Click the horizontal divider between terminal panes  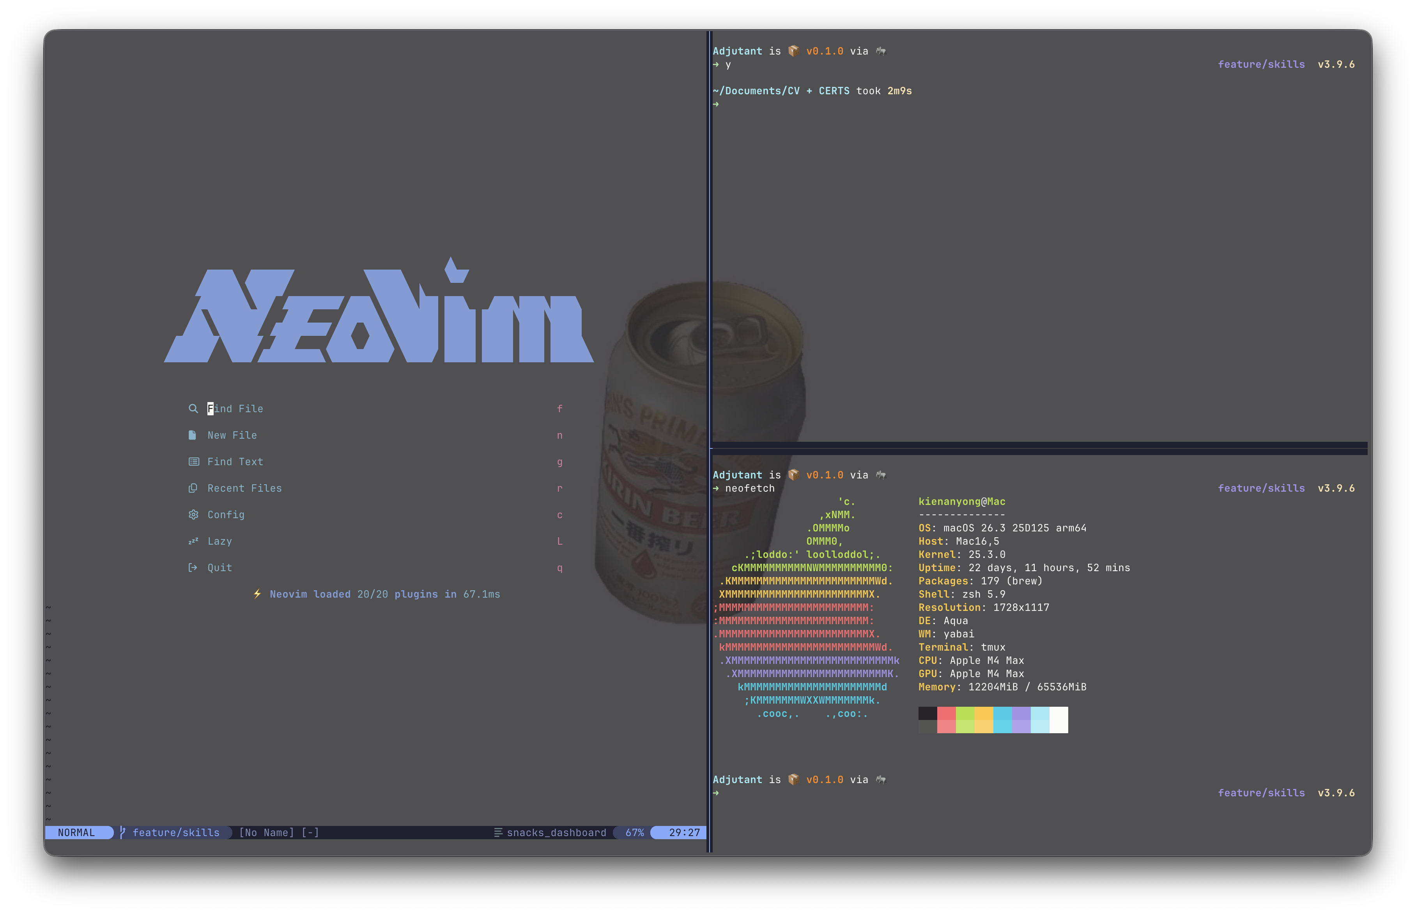point(1039,448)
